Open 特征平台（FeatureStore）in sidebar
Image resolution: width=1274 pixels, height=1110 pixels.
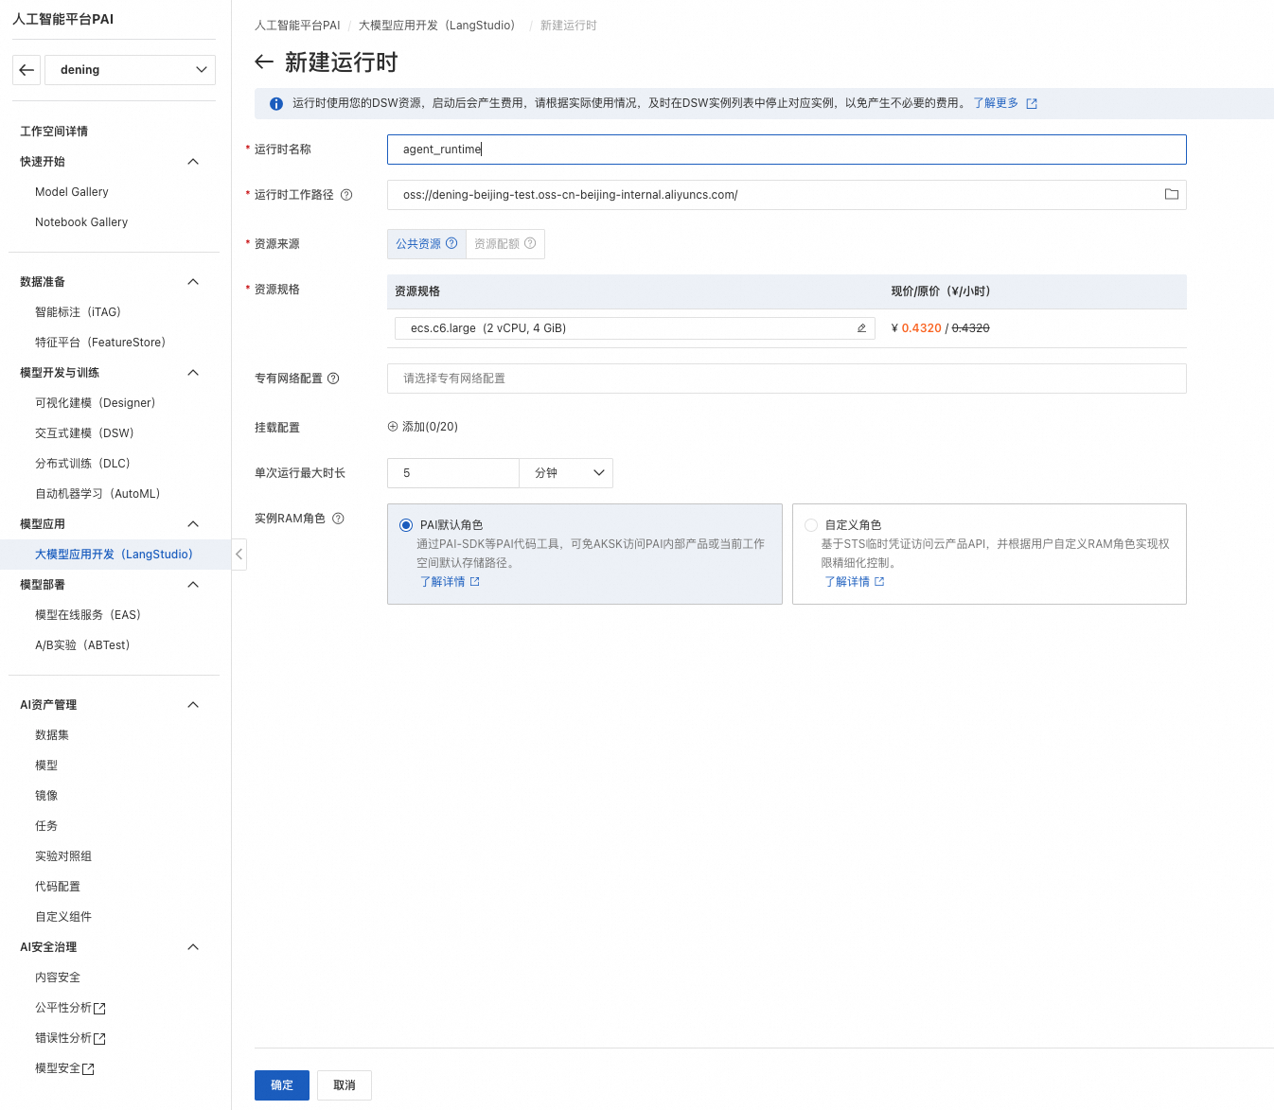[100, 343]
